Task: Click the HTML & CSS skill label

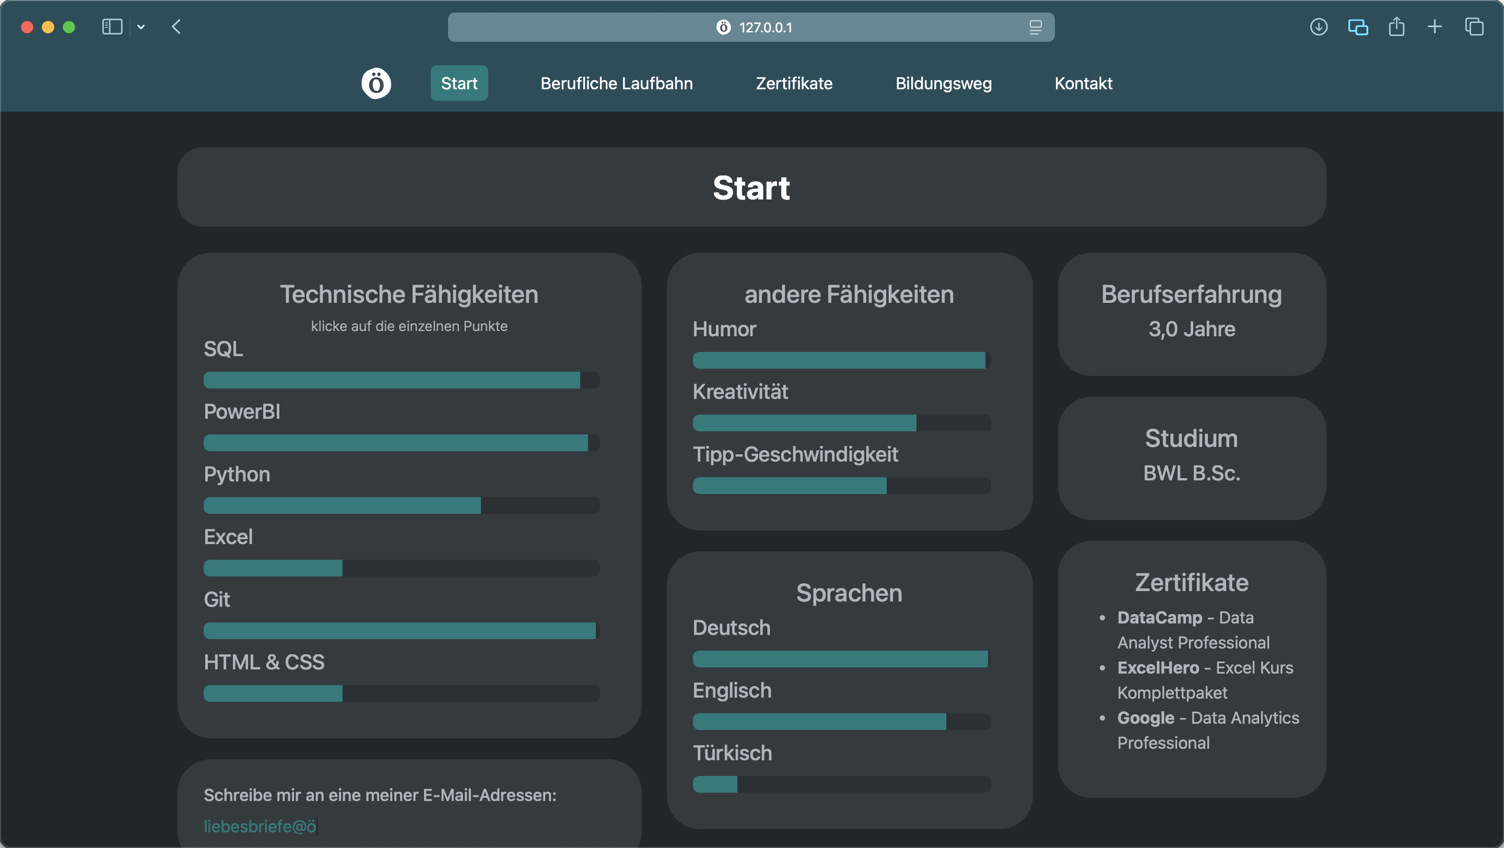Action: click(264, 663)
